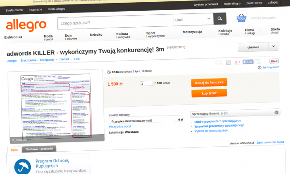Image resolution: width=290 pixels, height=174 pixels.
Task: Click zaloguj in top bar
Action: 273,2
